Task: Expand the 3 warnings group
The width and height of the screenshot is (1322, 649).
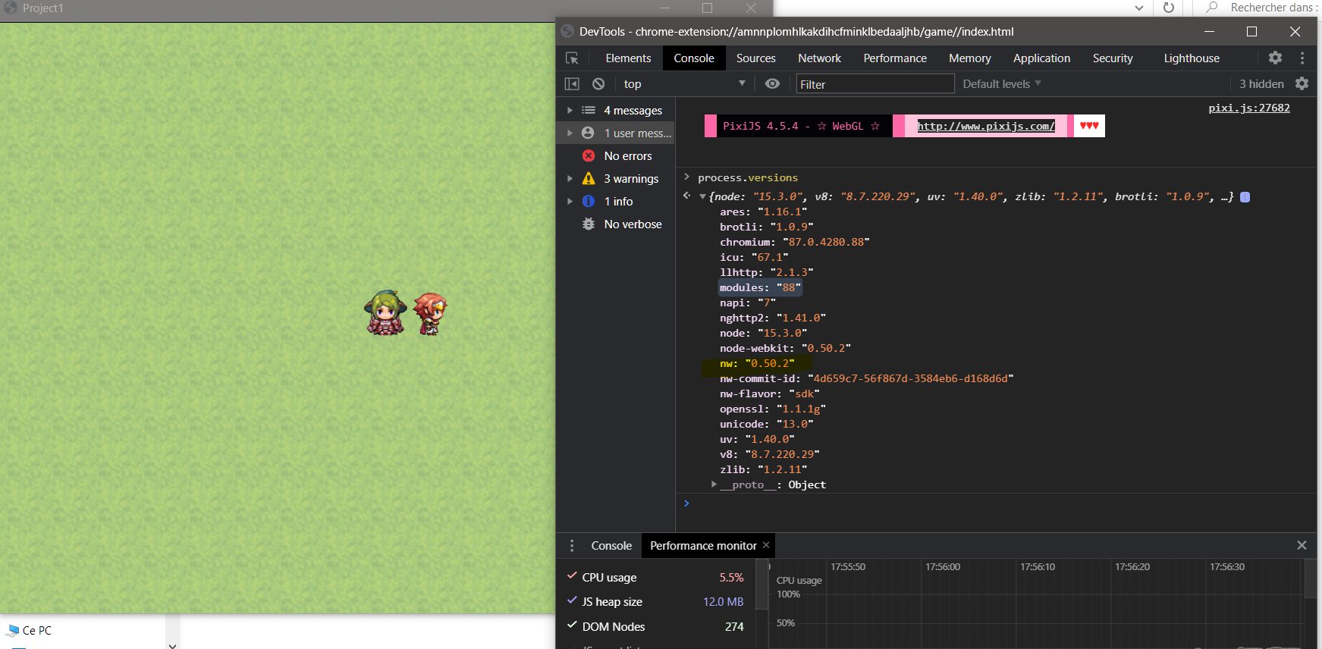Action: point(570,178)
